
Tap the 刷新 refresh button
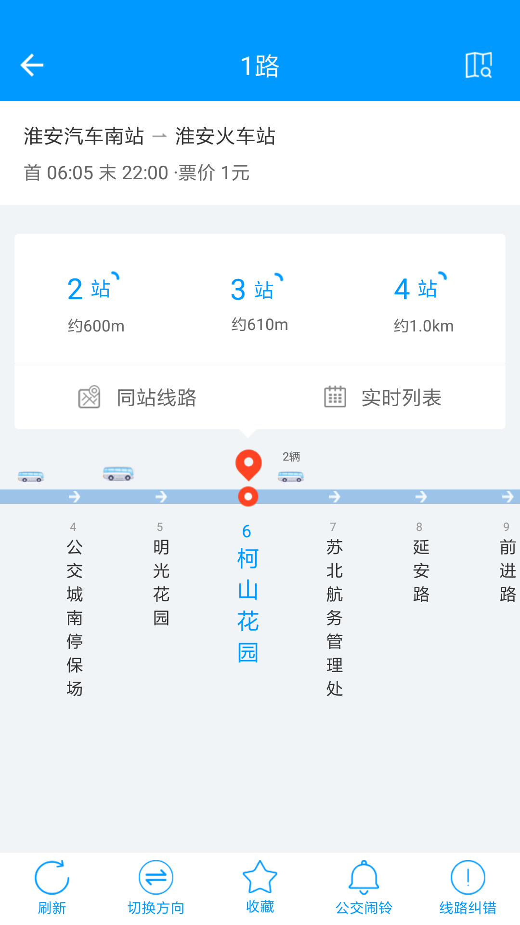tap(52, 888)
